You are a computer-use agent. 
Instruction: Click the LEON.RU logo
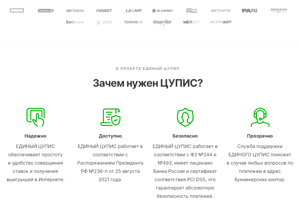134,11
